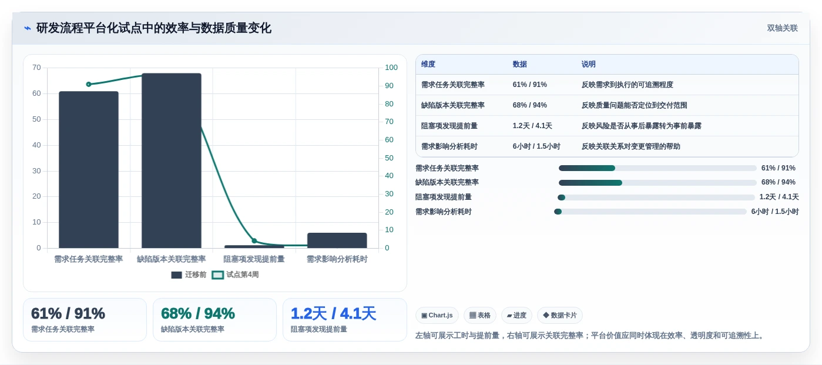This screenshot has height=365, width=822.
Task: Click the 缺陷版本关联完整率 progress bar
Action: [657, 183]
